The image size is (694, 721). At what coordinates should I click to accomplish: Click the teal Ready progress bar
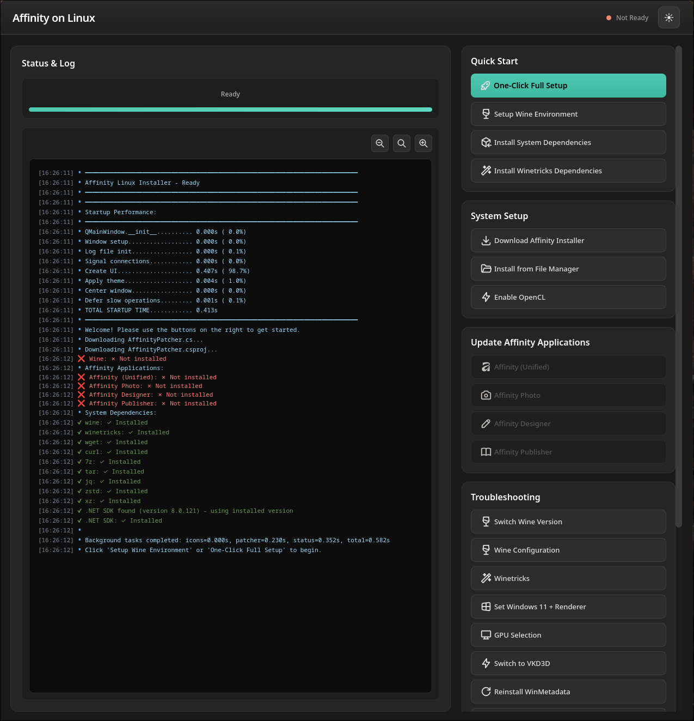[x=230, y=110]
